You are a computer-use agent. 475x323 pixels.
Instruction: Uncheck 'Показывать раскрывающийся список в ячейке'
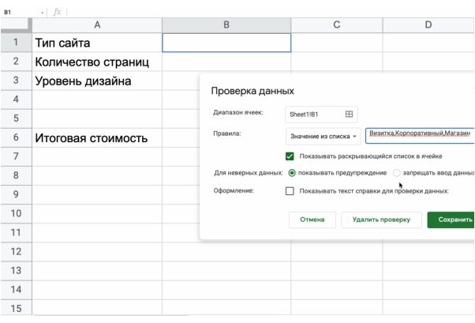click(290, 156)
